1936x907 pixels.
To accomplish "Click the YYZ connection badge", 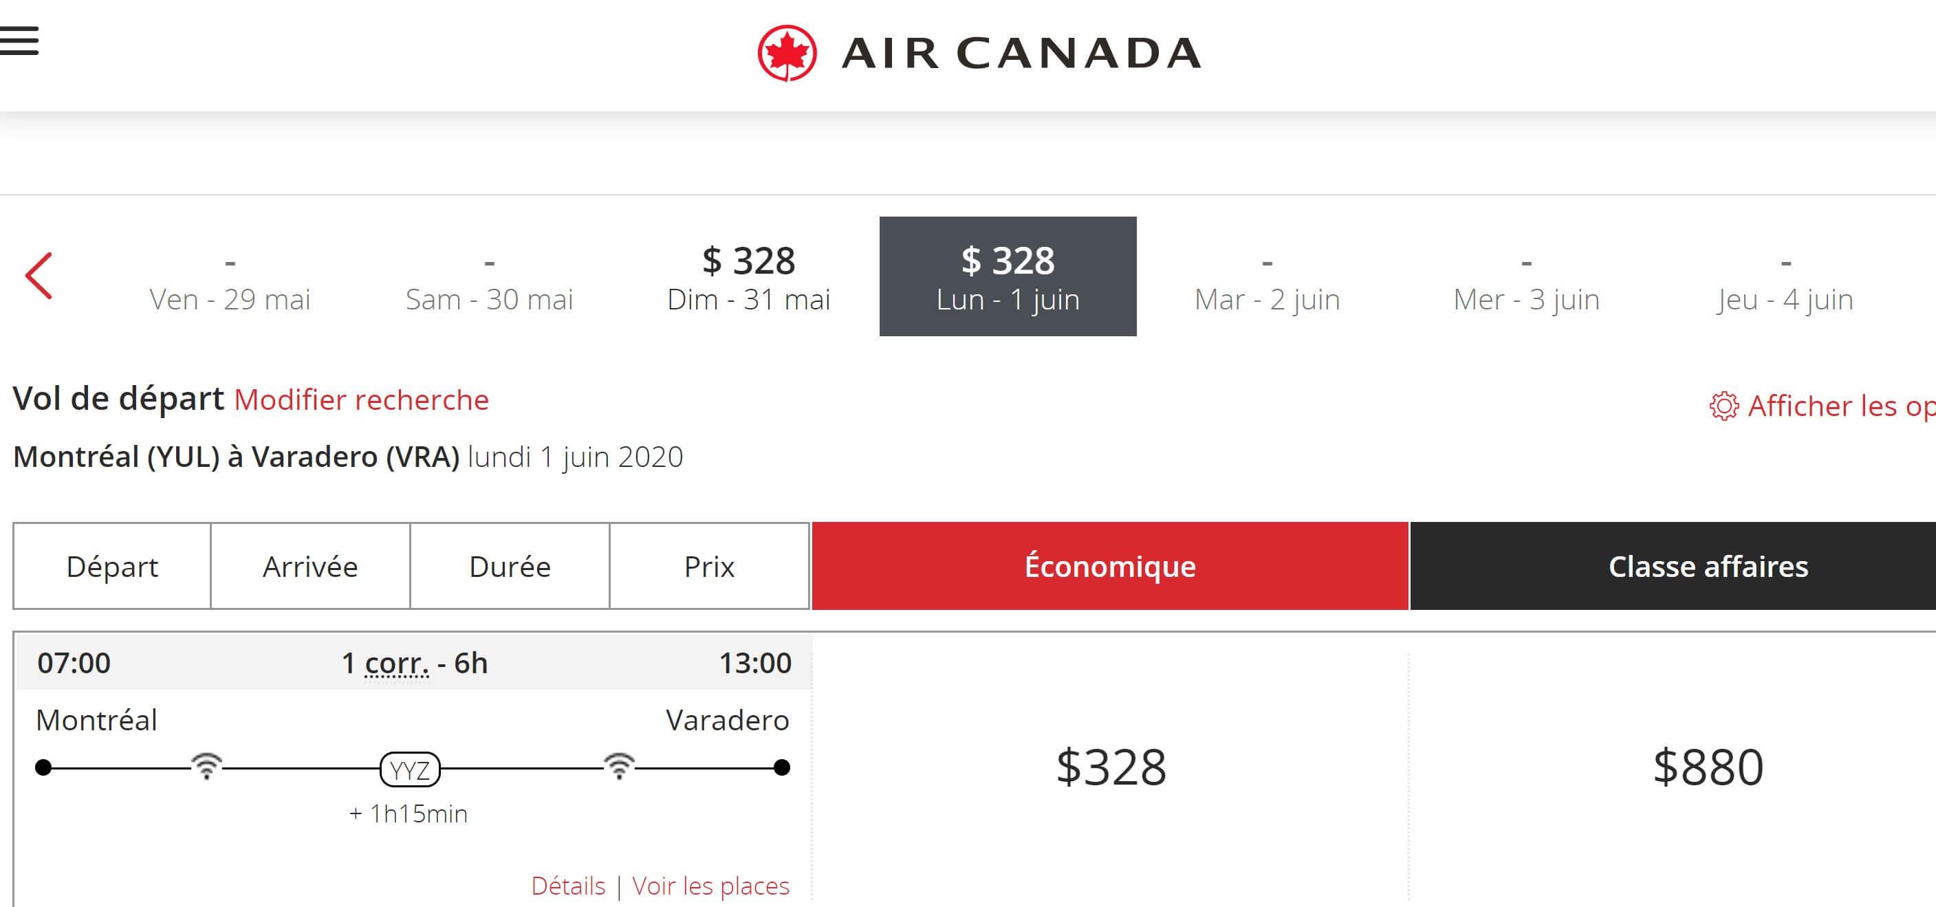I will (411, 769).
